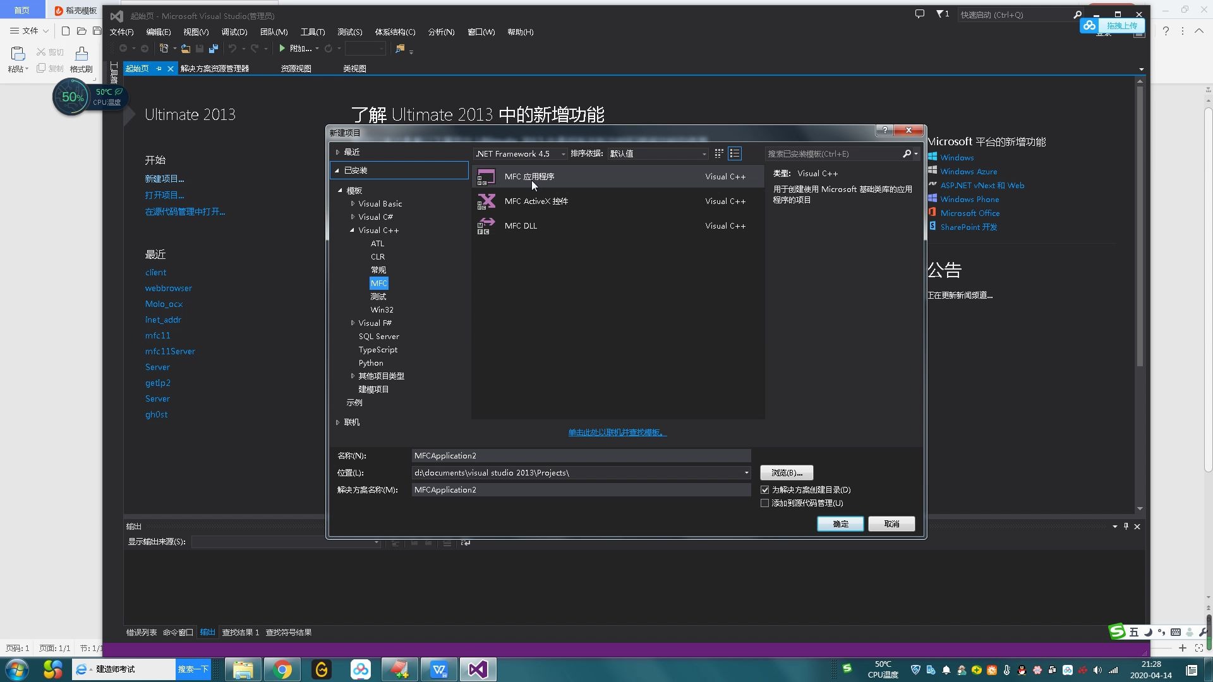
Task: Open the file explorer taskbar icon
Action: pos(243,669)
